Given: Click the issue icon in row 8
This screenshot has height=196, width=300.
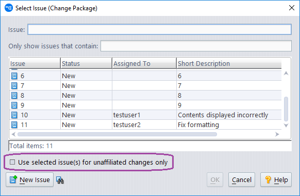Looking at the screenshot, I should [x=14, y=95].
